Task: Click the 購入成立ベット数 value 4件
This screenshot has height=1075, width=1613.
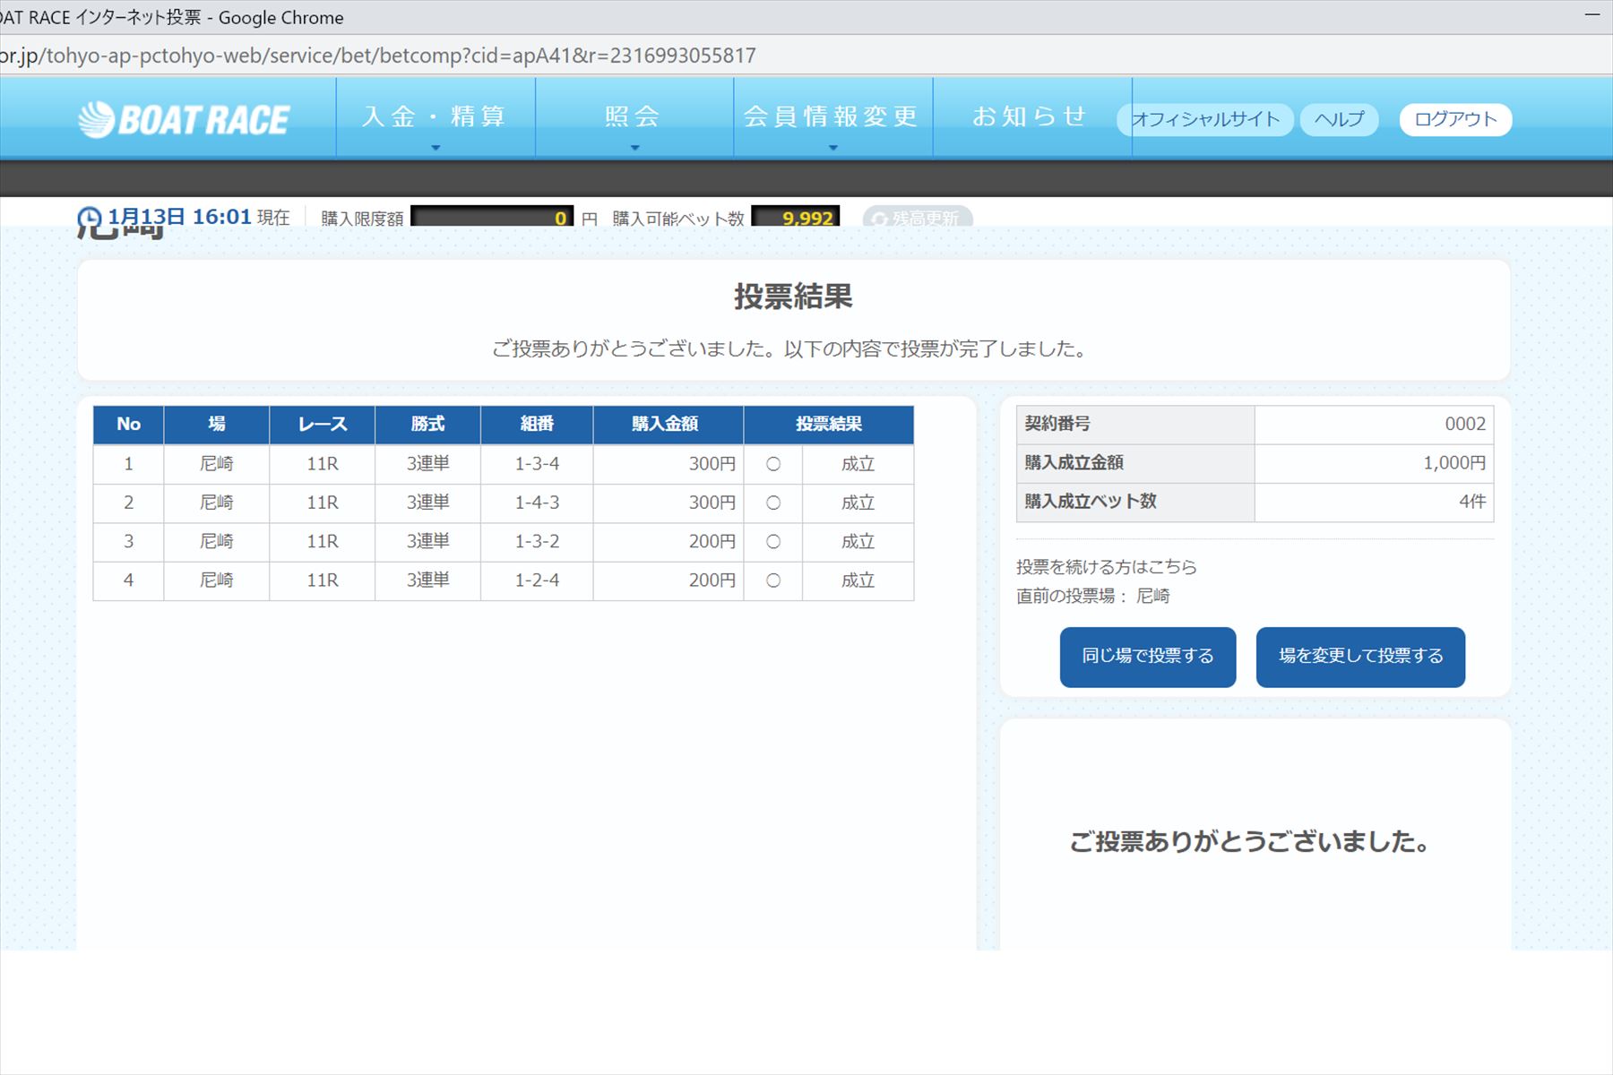Action: (x=1472, y=502)
